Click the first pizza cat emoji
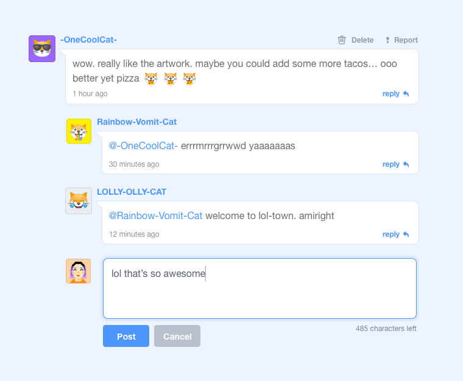Viewport: 463px width, 381px height. [151, 79]
